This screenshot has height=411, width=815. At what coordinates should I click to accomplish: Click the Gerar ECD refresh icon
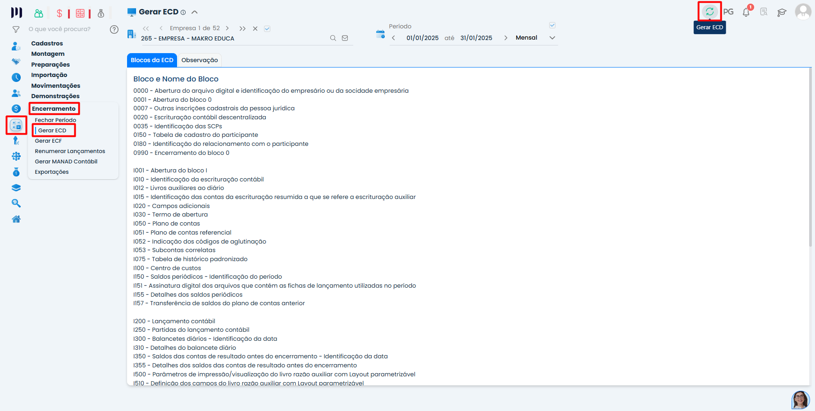tap(710, 12)
